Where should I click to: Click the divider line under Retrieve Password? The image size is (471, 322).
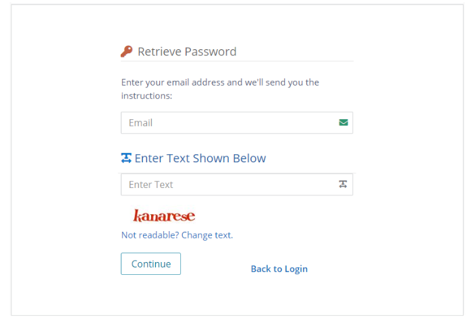[x=236, y=61]
